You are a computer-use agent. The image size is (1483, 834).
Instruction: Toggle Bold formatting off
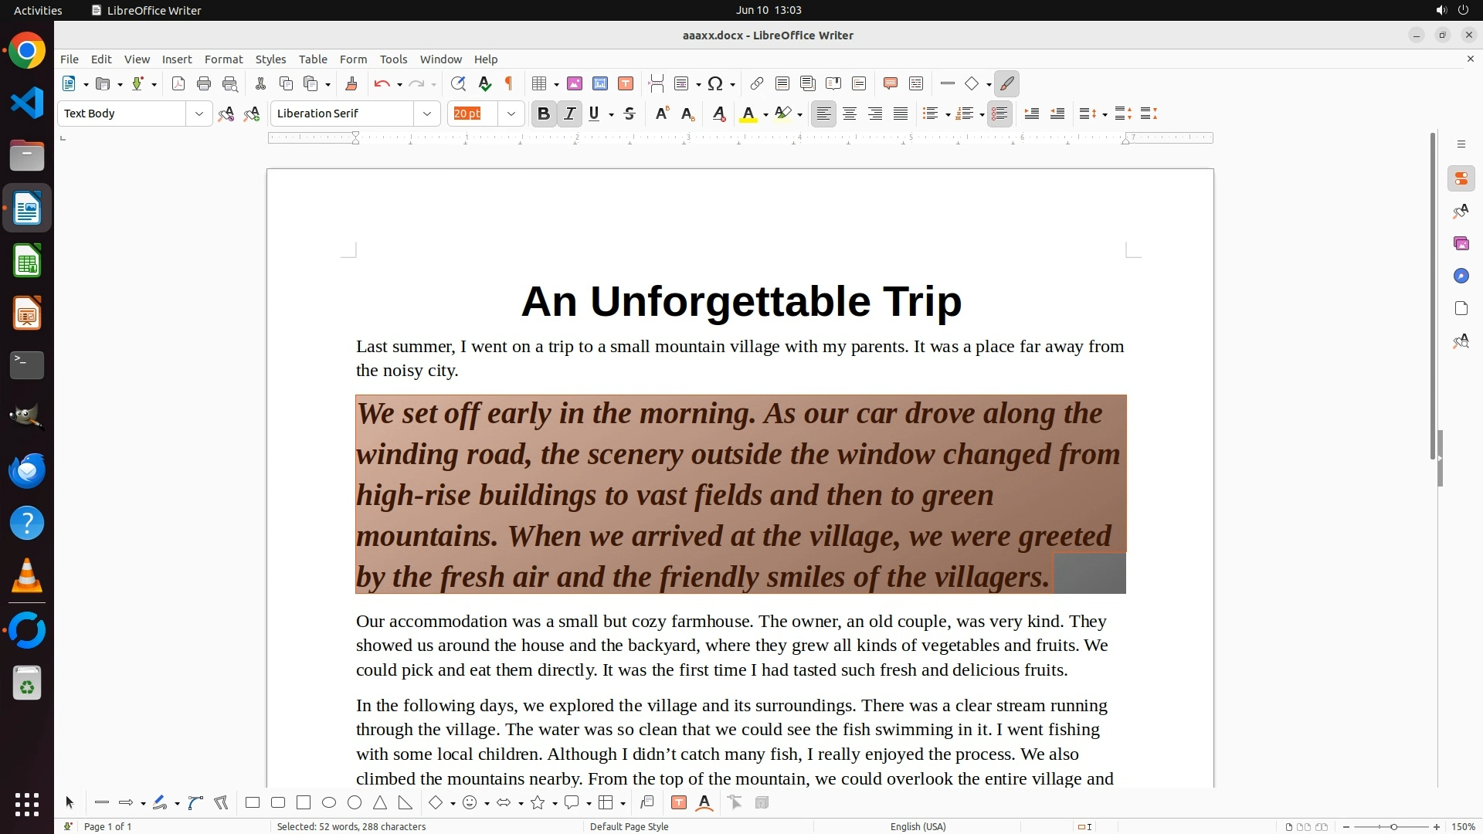point(543,114)
